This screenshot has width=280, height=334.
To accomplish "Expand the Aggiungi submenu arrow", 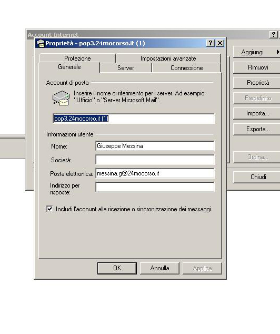I will [278, 52].
